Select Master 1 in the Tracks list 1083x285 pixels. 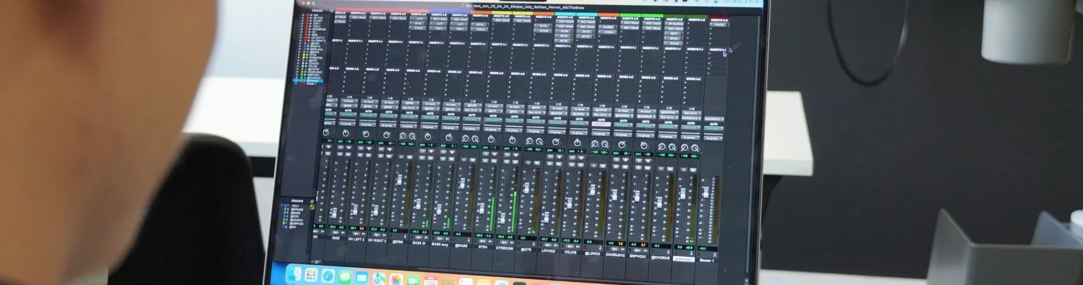[x=312, y=84]
